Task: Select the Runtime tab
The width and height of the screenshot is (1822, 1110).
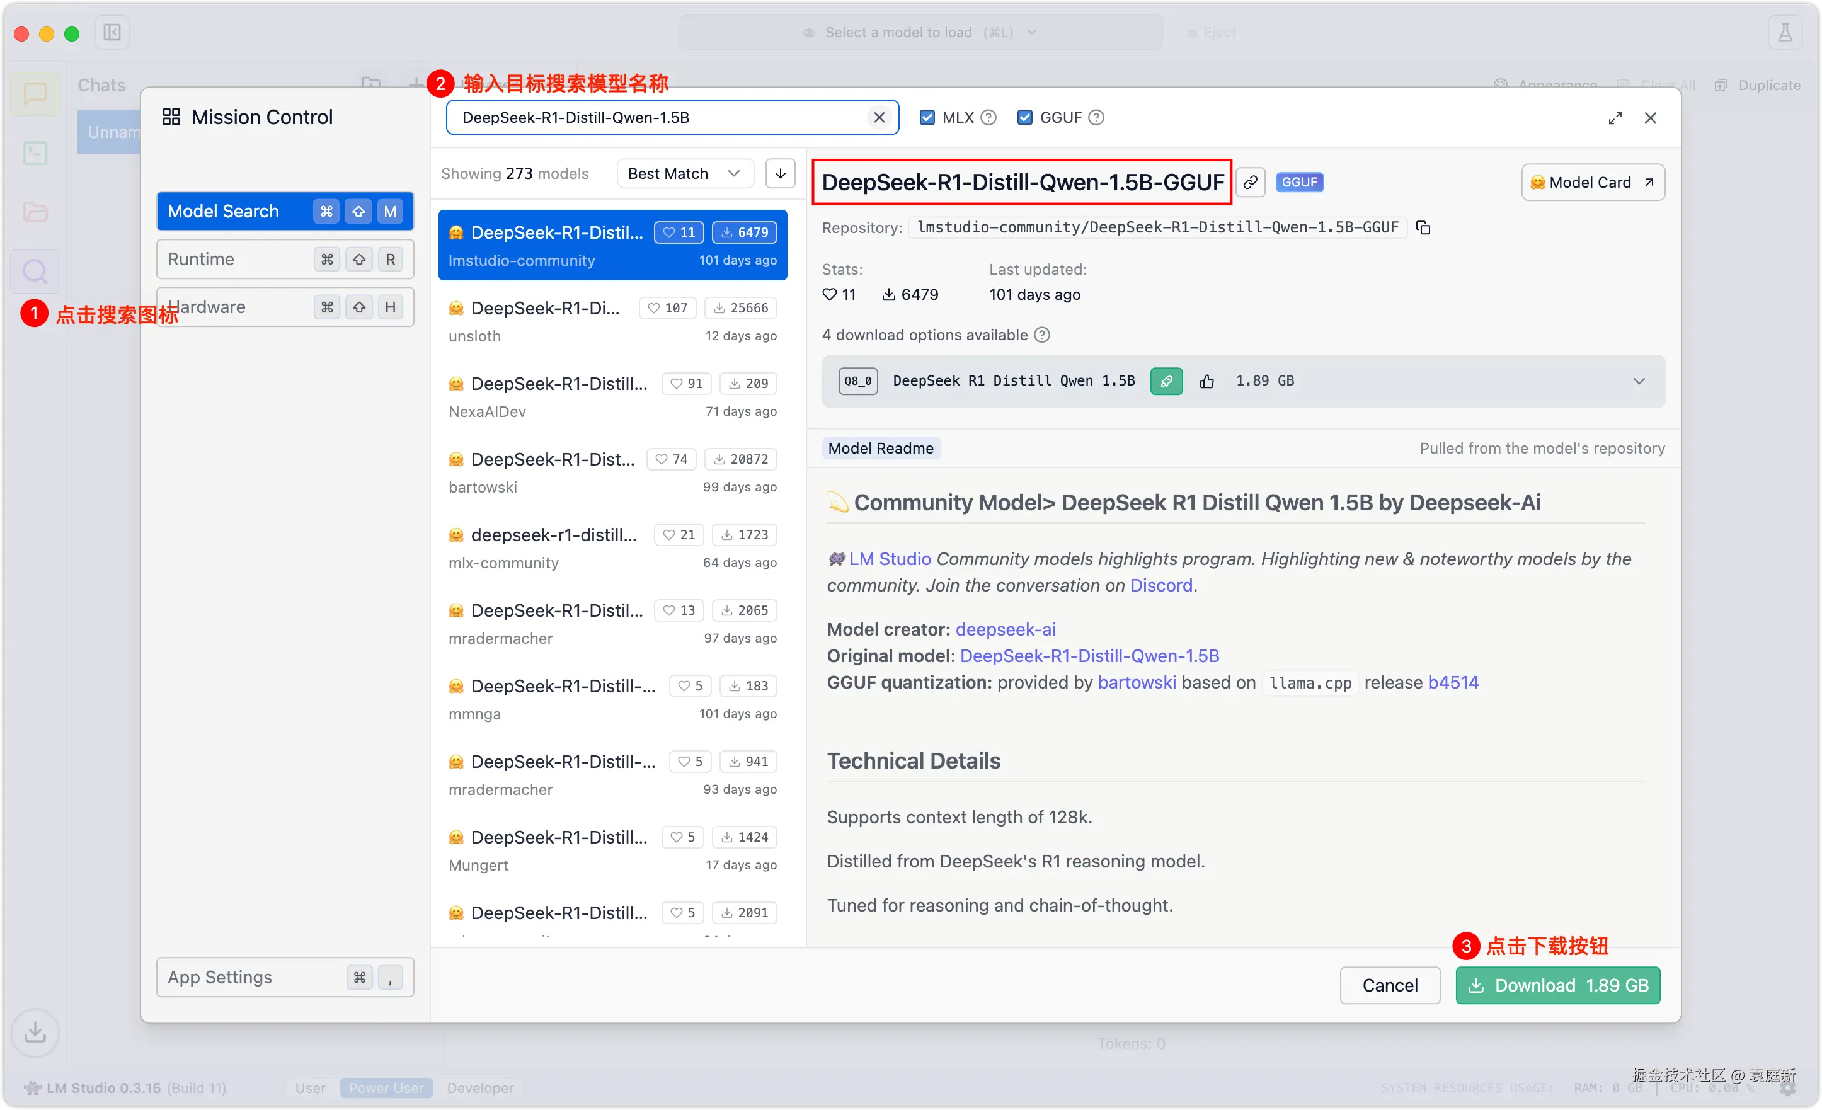Action: pyautogui.click(x=285, y=260)
